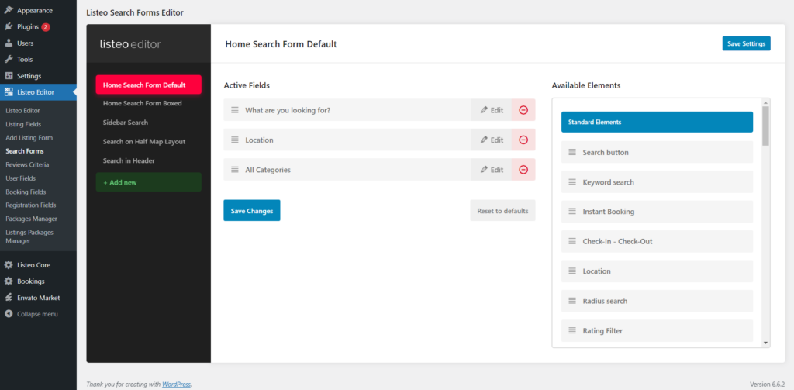794x390 pixels.
Task: Add a new search form
Action: coord(148,182)
